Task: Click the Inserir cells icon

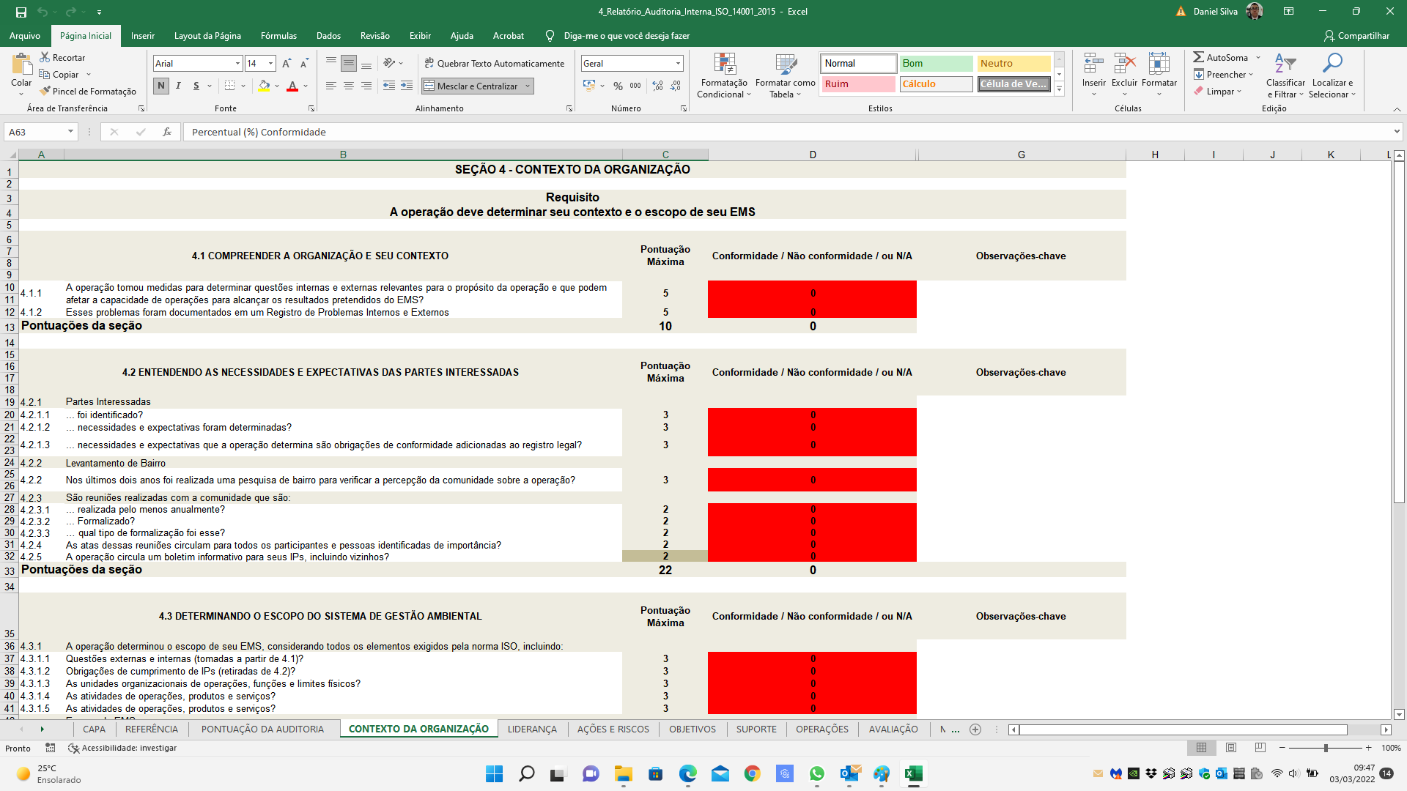Action: click(1093, 71)
